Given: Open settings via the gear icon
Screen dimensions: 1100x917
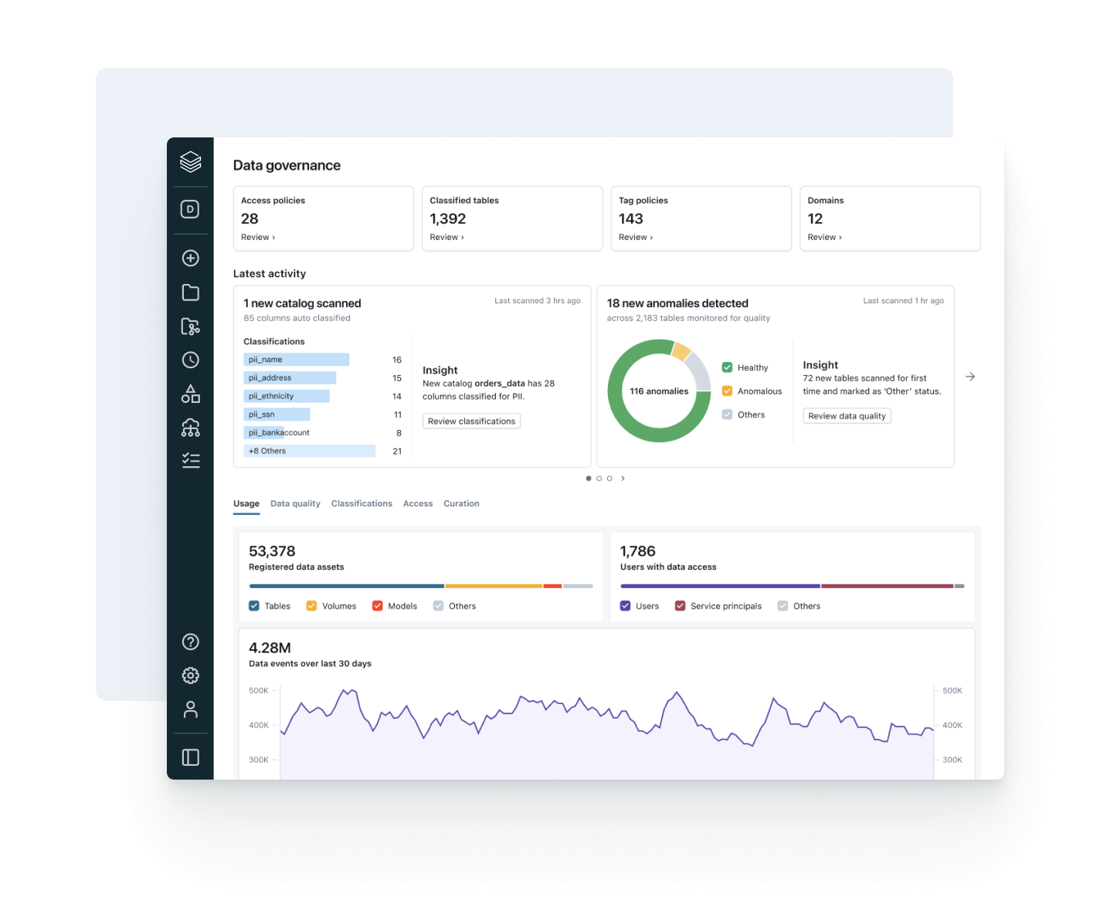Looking at the screenshot, I should tap(190, 675).
